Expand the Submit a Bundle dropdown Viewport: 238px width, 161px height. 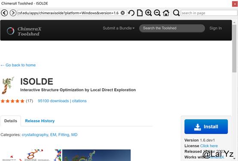(x=119, y=28)
